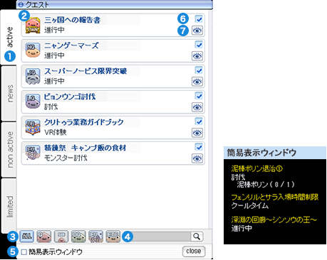Uncheck the checkbox for ビョンウンゴ討伐
The height and width of the screenshot is (260, 327).
199,96
